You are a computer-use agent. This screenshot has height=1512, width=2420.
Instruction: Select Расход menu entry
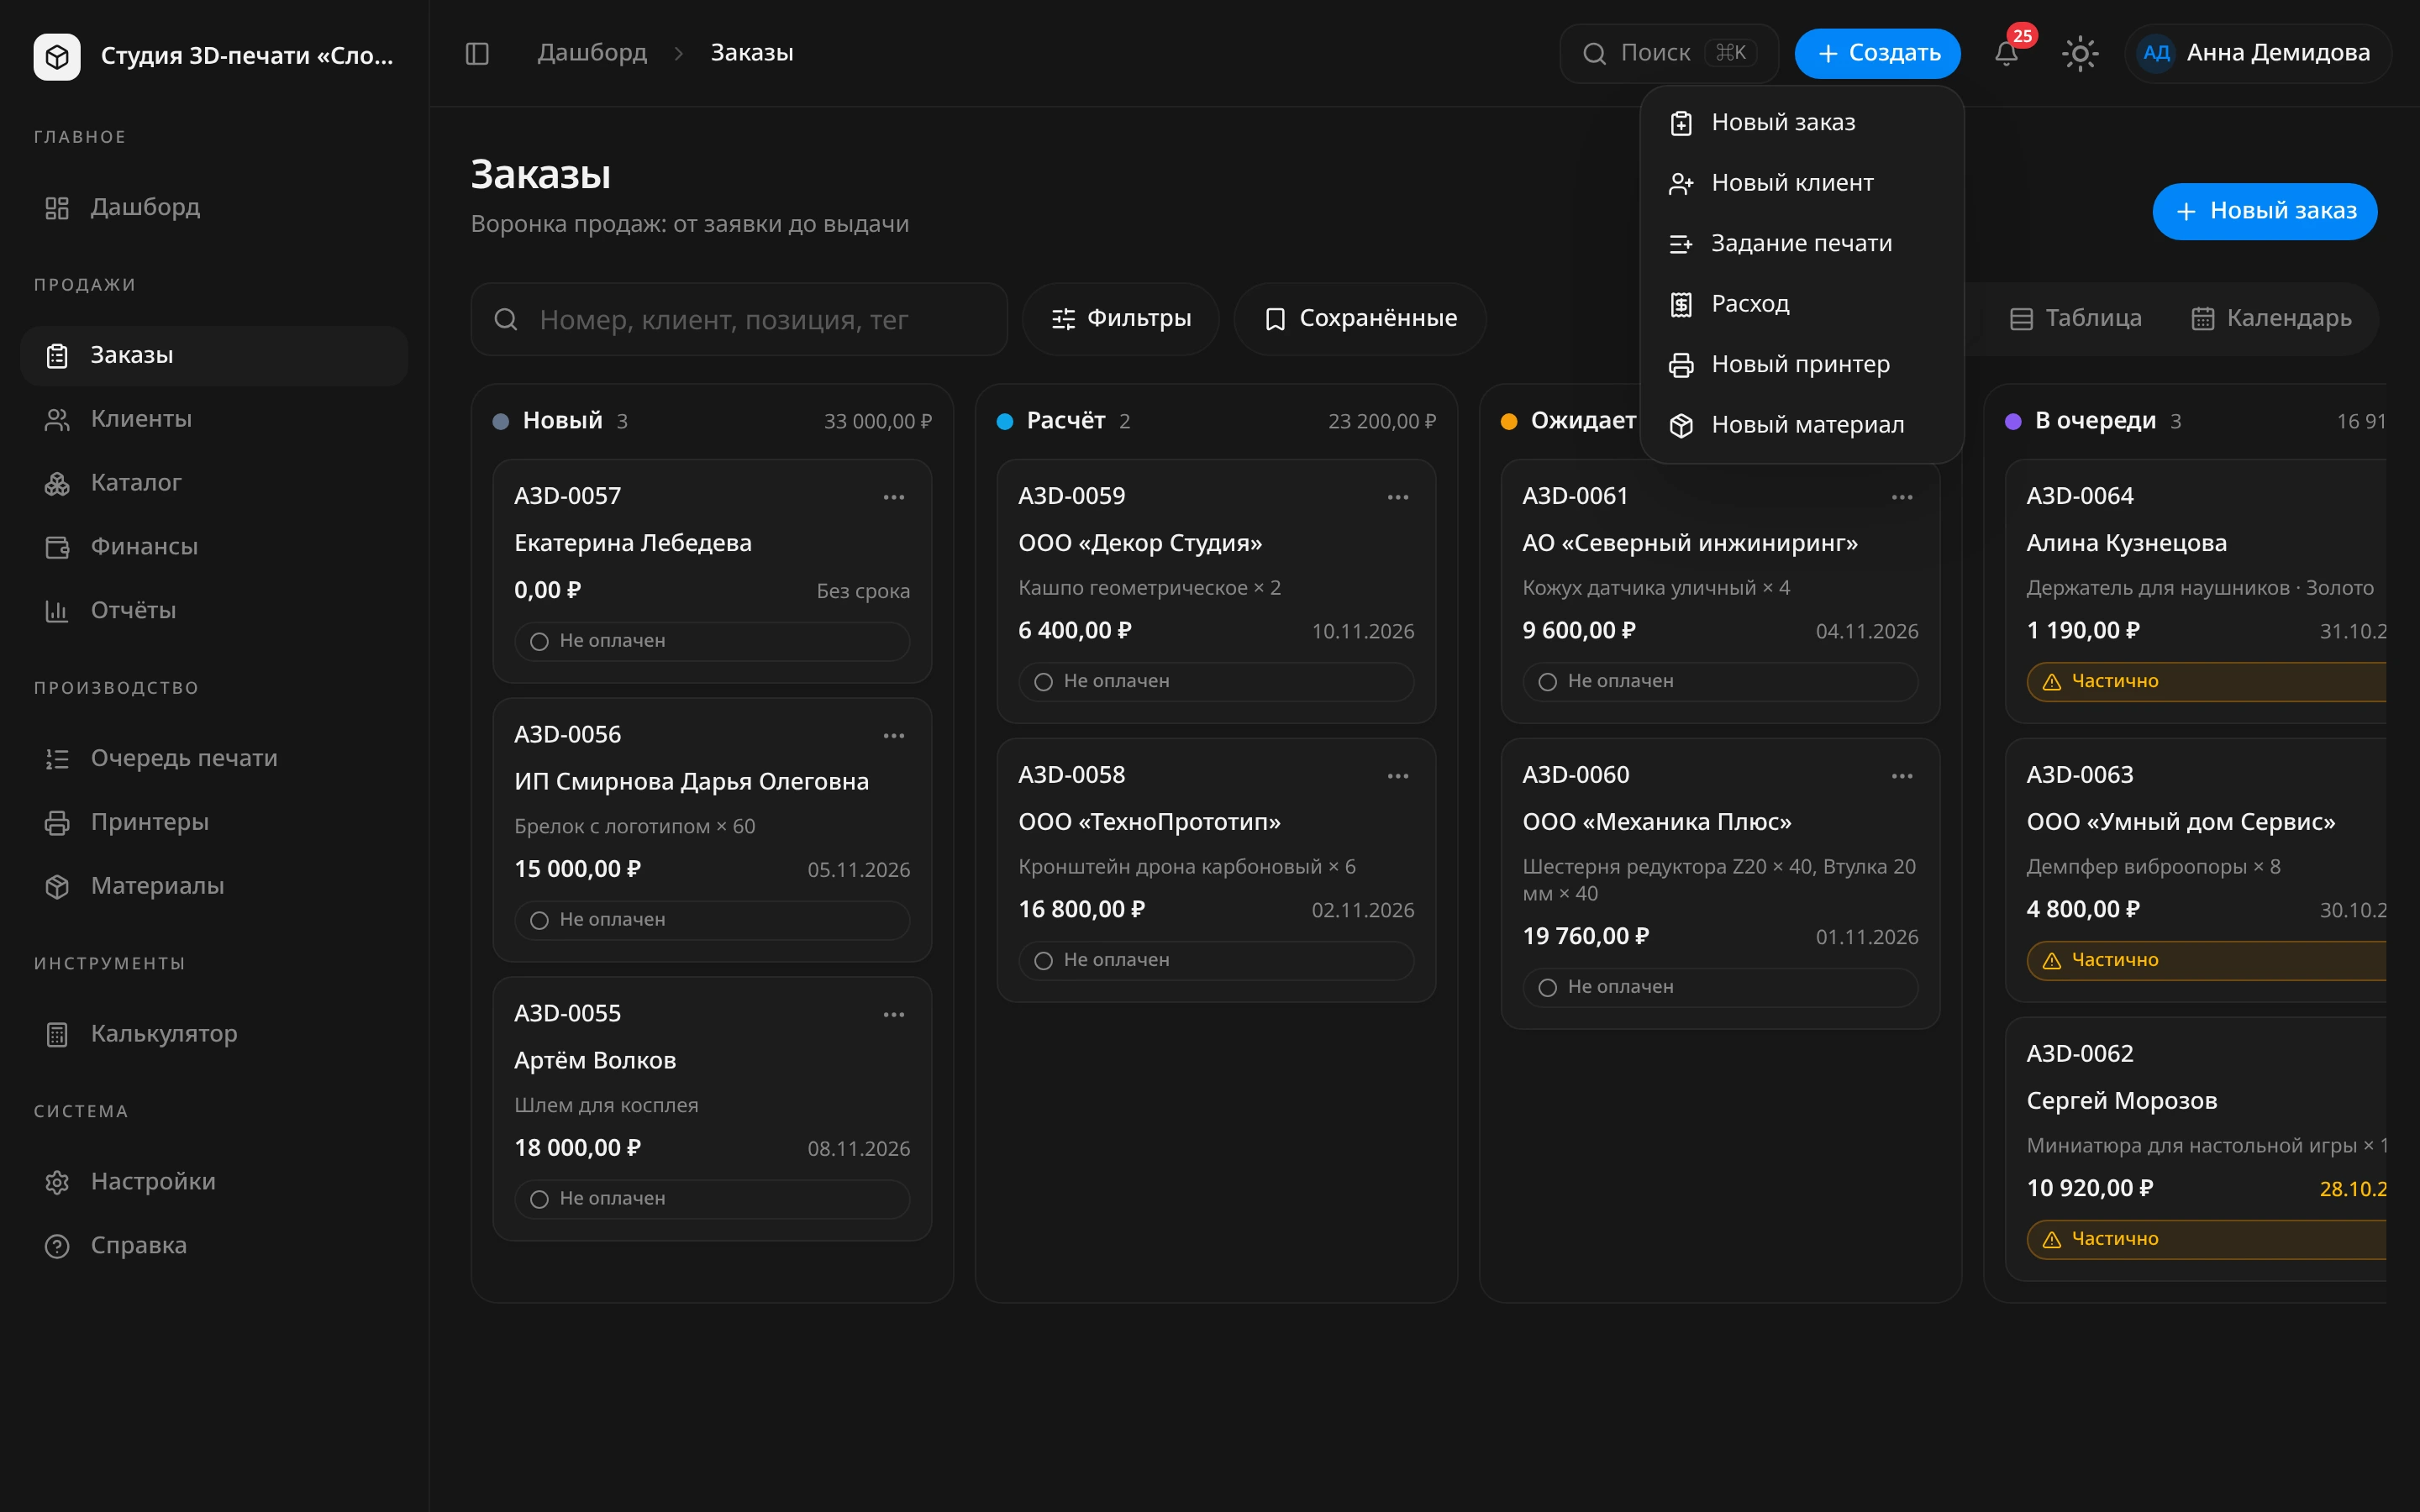(x=1802, y=304)
